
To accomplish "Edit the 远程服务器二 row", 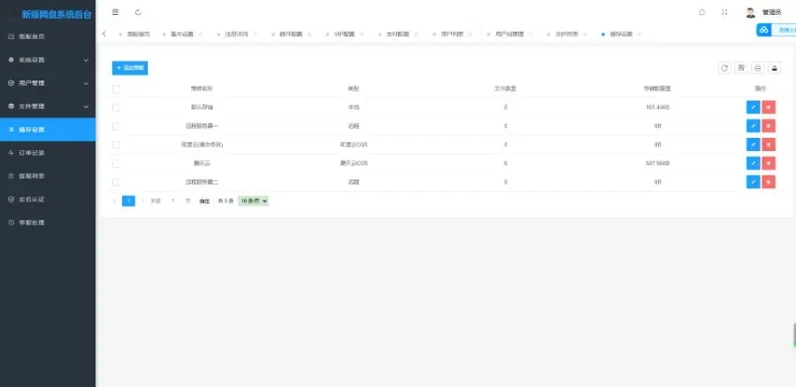I will [x=753, y=182].
